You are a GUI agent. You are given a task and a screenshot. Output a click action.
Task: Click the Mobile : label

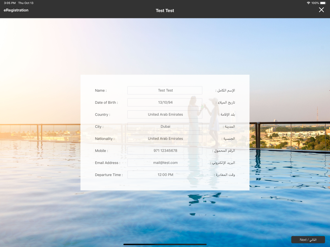pos(101,151)
